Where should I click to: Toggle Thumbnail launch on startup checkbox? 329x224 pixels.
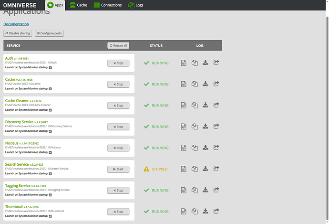(x=51, y=216)
